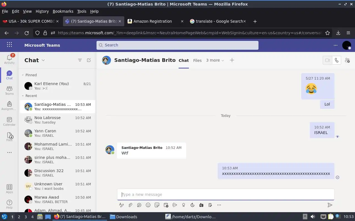Click the Type a new message field
355x221 pixels.
226,194
